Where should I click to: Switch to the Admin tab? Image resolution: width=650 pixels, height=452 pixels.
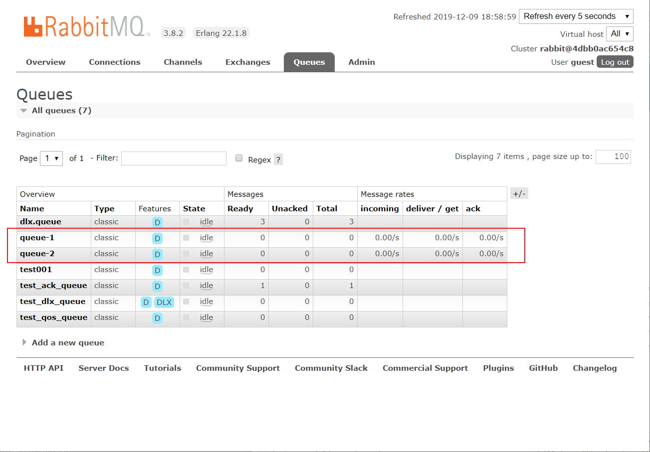click(362, 62)
